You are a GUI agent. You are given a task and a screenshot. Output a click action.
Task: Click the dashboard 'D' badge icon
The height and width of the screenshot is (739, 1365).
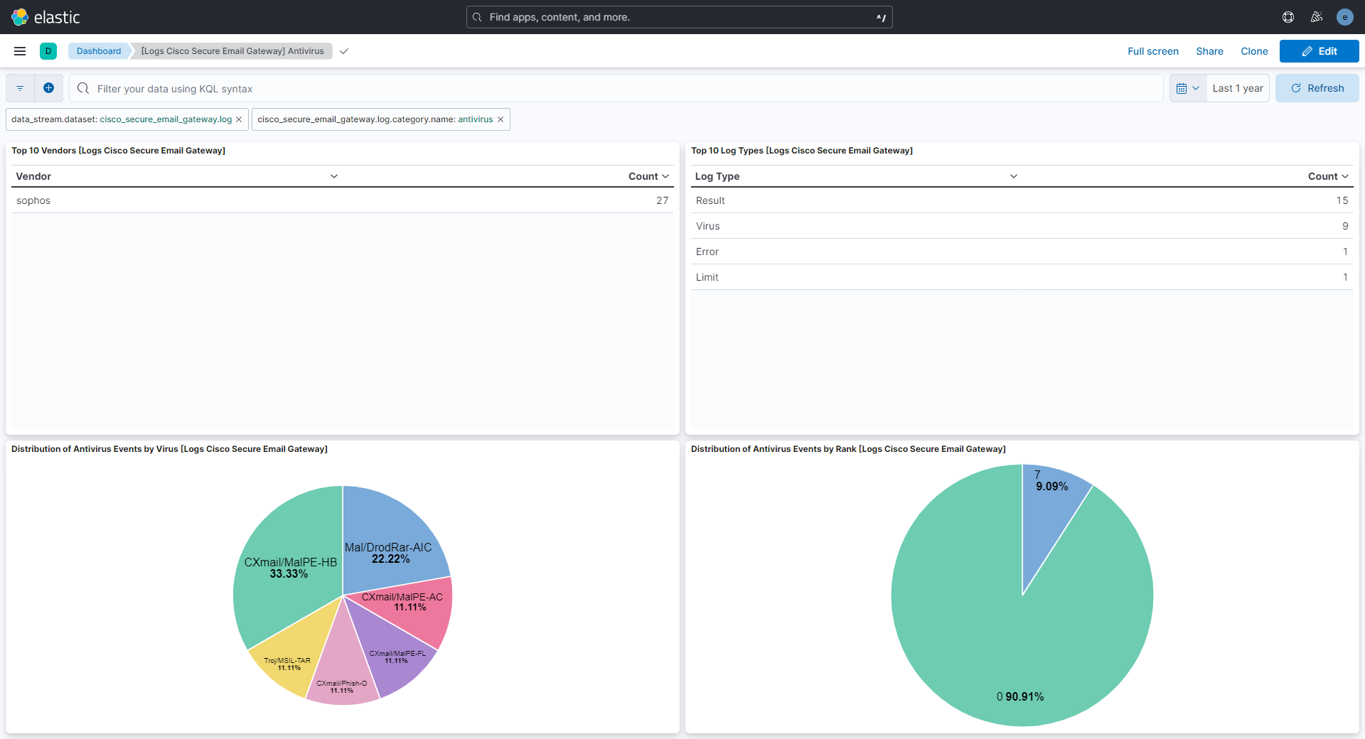pos(48,50)
